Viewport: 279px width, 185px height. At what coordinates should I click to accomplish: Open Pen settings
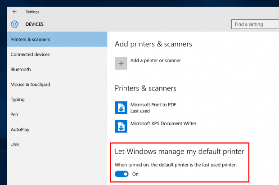tap(57, 114)
